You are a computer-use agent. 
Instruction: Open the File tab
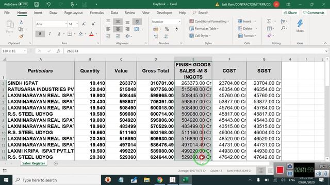coord(7,12)
